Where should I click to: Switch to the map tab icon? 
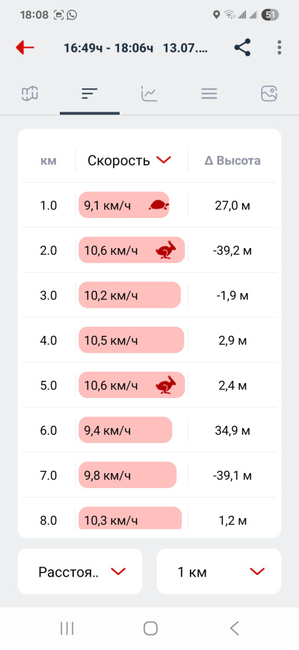(x=30, y=94)
